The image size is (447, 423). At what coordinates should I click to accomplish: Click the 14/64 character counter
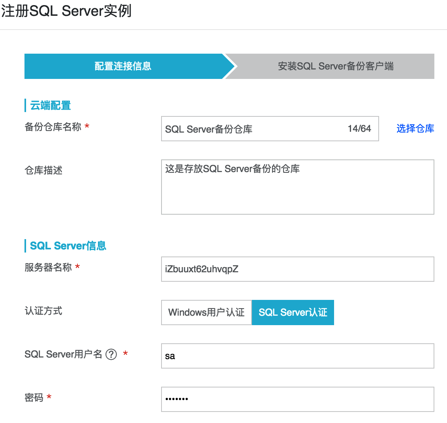coord(359,129)
